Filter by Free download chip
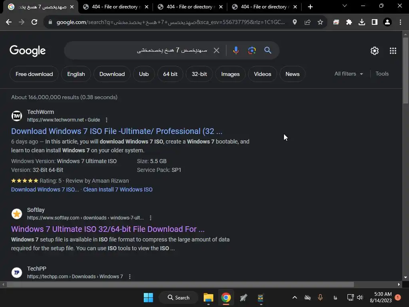This screenshot has height=307, width=409. (34, 74)
